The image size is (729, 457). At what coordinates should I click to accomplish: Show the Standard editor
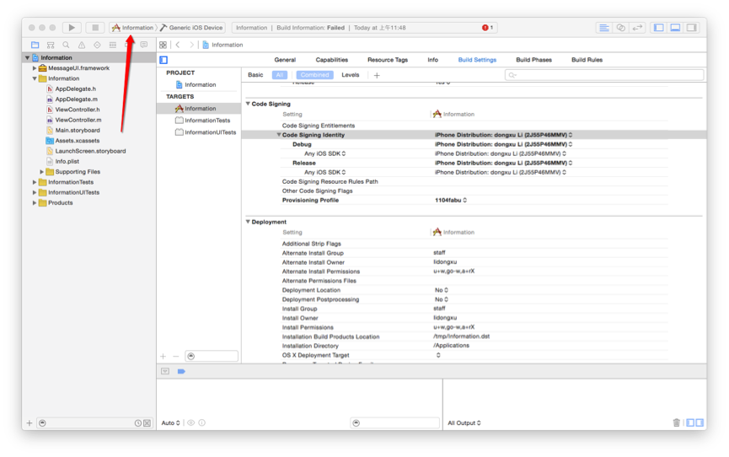(x=603, y=28)
